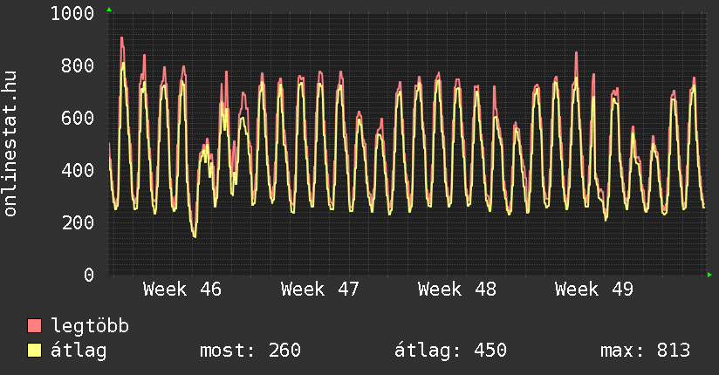The image size is (719, 375).
Task: Click the green arrow atop the y-axis
Action: [x=109, y=10]
